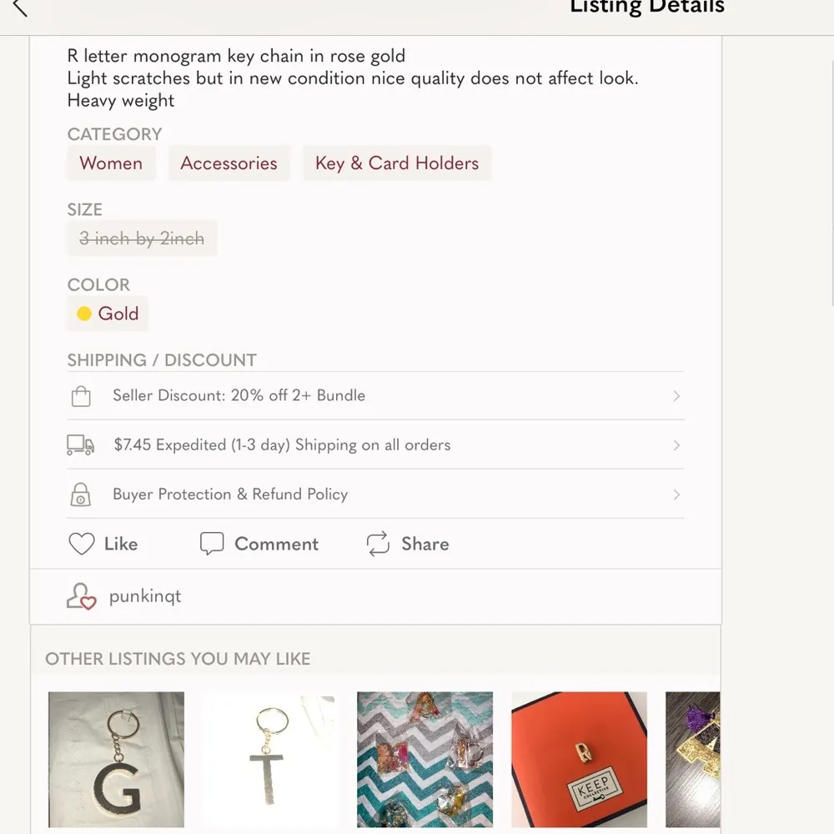
Task: Click the seller username punkinqt
Action: coord(146,595)
